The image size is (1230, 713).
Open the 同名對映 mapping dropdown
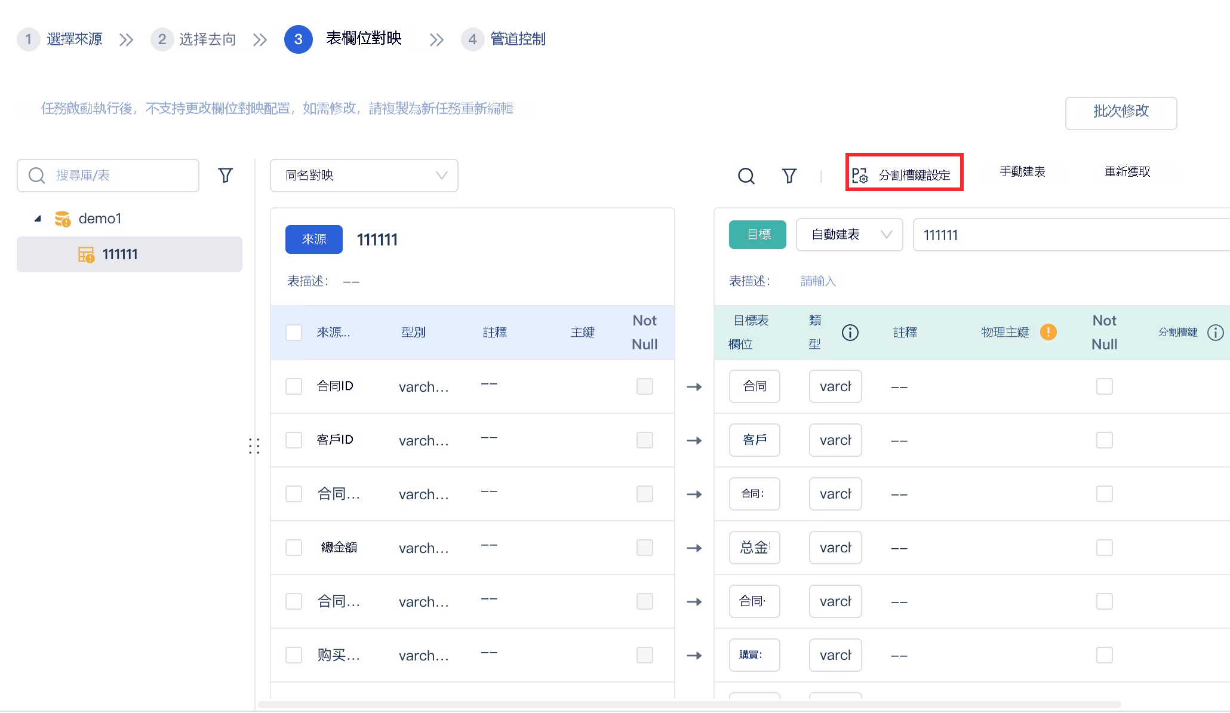(x=364, y=176)
